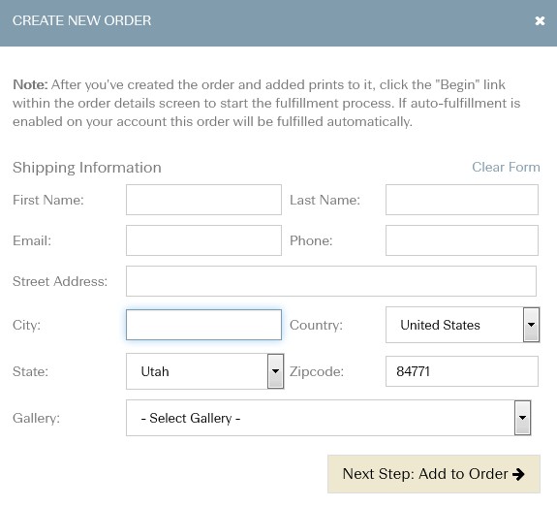Image resolution: width=557 pixels, height=507 pixels.
Task: Open the Country dropdown showing United States
Action: pos(462,325)
